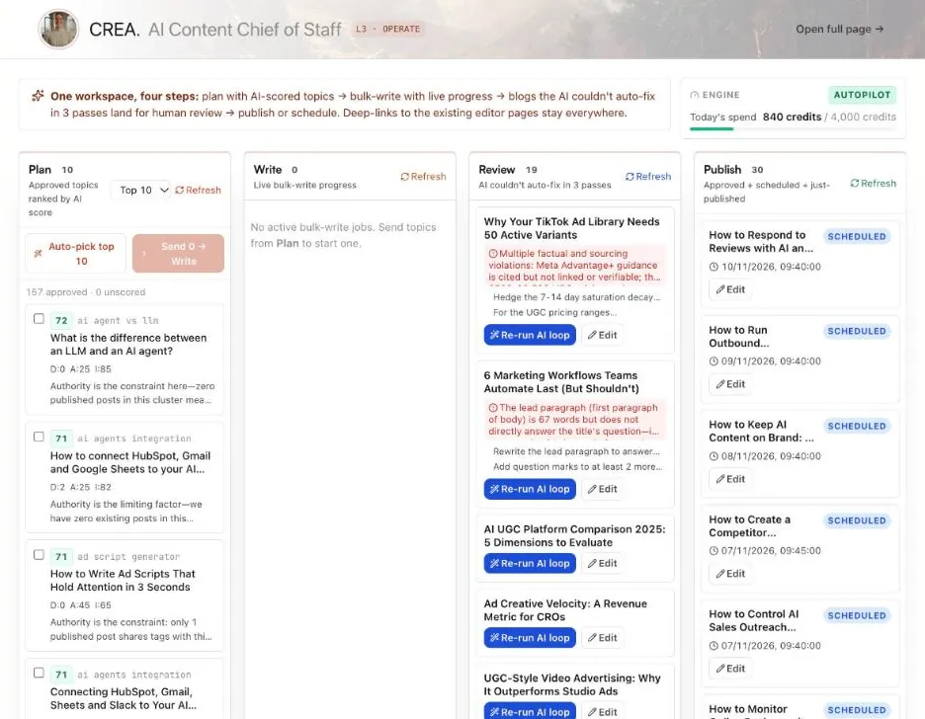The height and width of the screenshot is (719, 925).
Task: Click the sparkle icon beside One workspace, four steps
Action: [38, 96]
